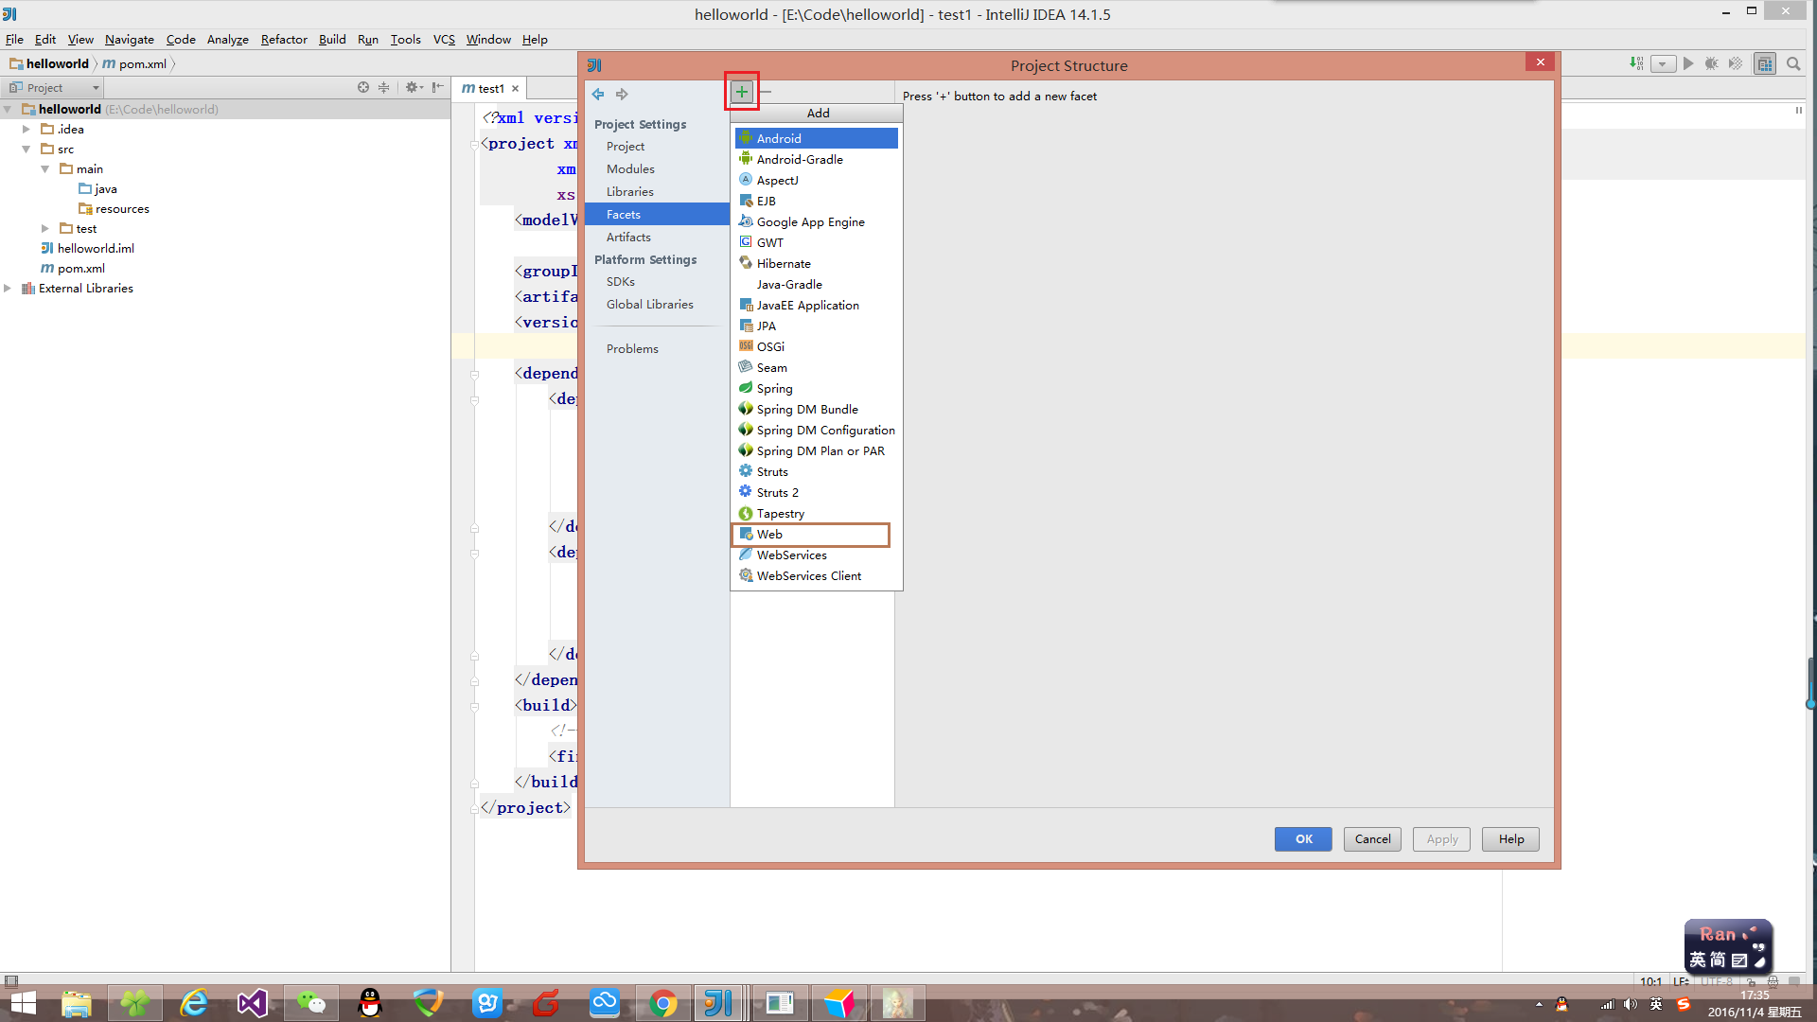This screenshot has width=1817, height=1022.
Task: Collapse the main folder
Action: (45, 169)
